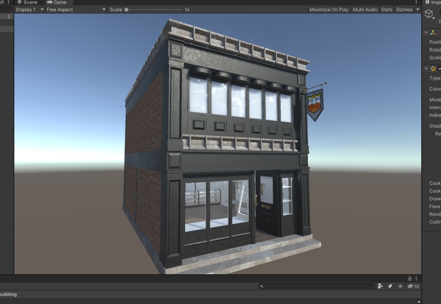The width and height of the screenshot is (441, 304).
Task: Toggle visibility of the 10 hidden objects
Action: 410,286
